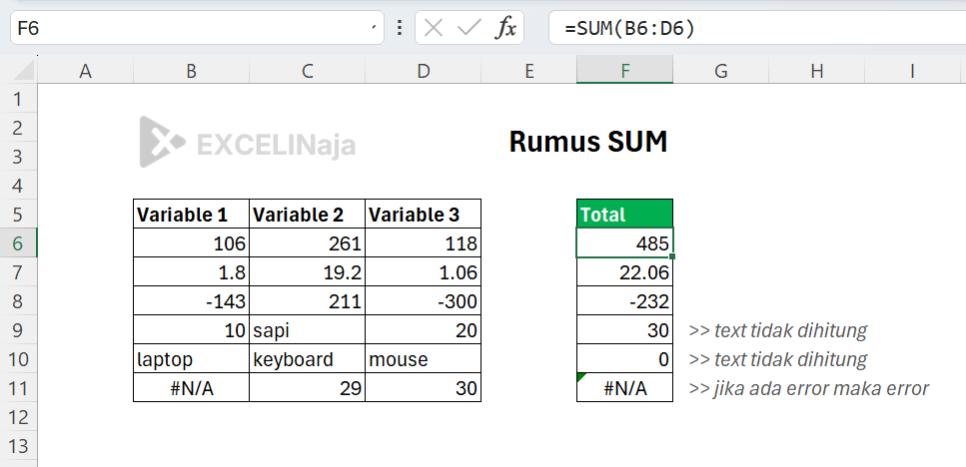Select cell containing -143
966x467 pixels.
point(192,301)
